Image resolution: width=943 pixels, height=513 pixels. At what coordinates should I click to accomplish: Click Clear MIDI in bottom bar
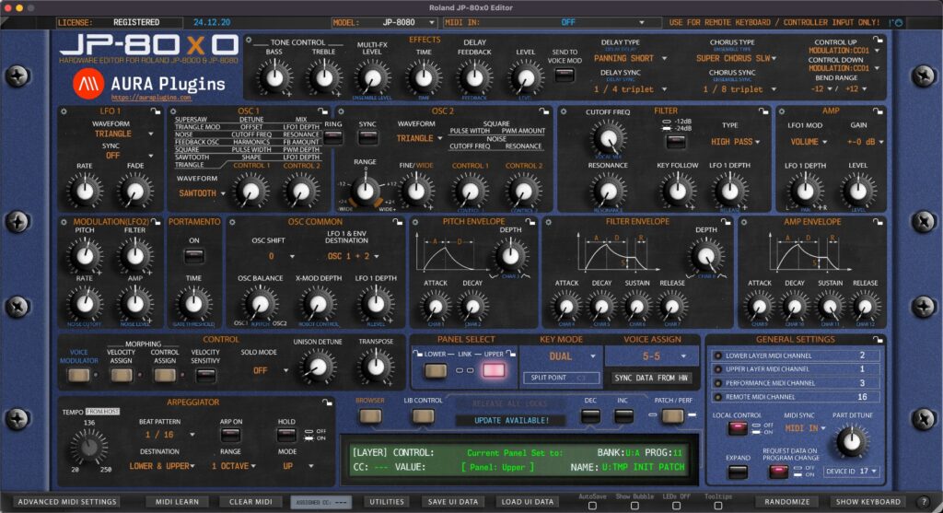tap(250, 502)
